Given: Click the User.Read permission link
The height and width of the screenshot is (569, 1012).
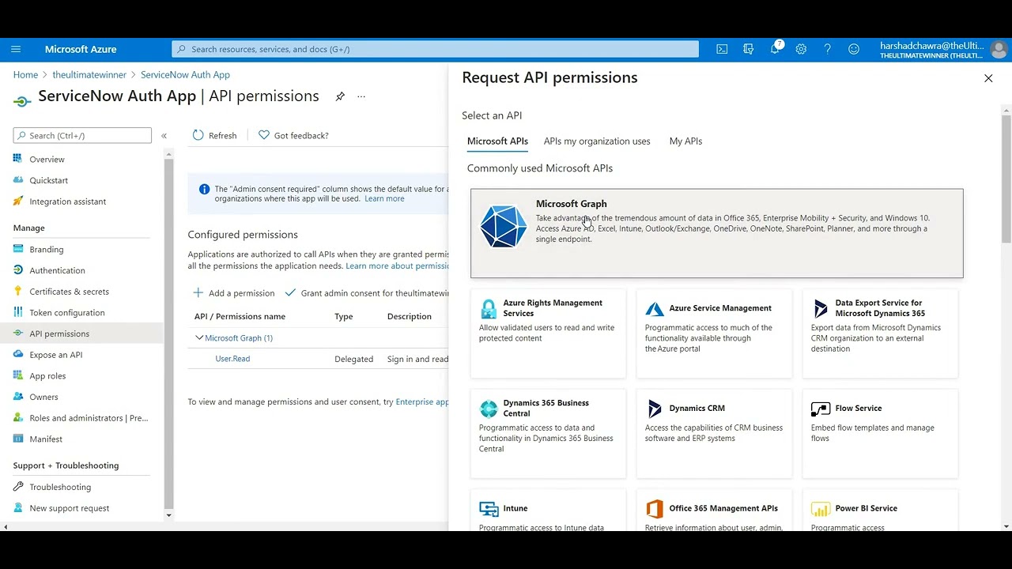Looking at the screenshot, I should tap(232, 359).
